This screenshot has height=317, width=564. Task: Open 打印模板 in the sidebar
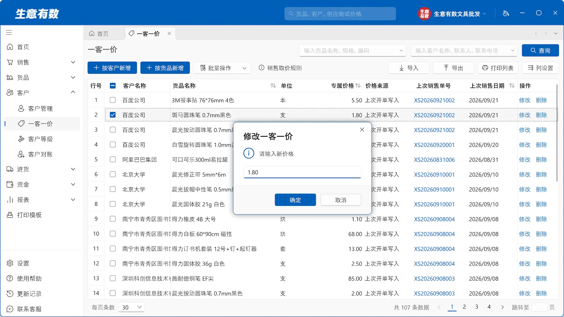42,215
